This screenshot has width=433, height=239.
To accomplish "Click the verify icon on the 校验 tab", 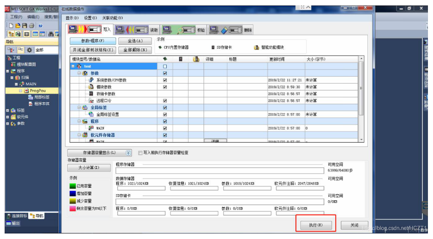I will (x=179, y=30).
